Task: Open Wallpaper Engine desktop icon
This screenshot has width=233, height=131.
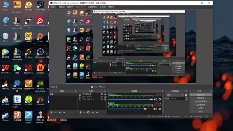Action: pos(17,102)
